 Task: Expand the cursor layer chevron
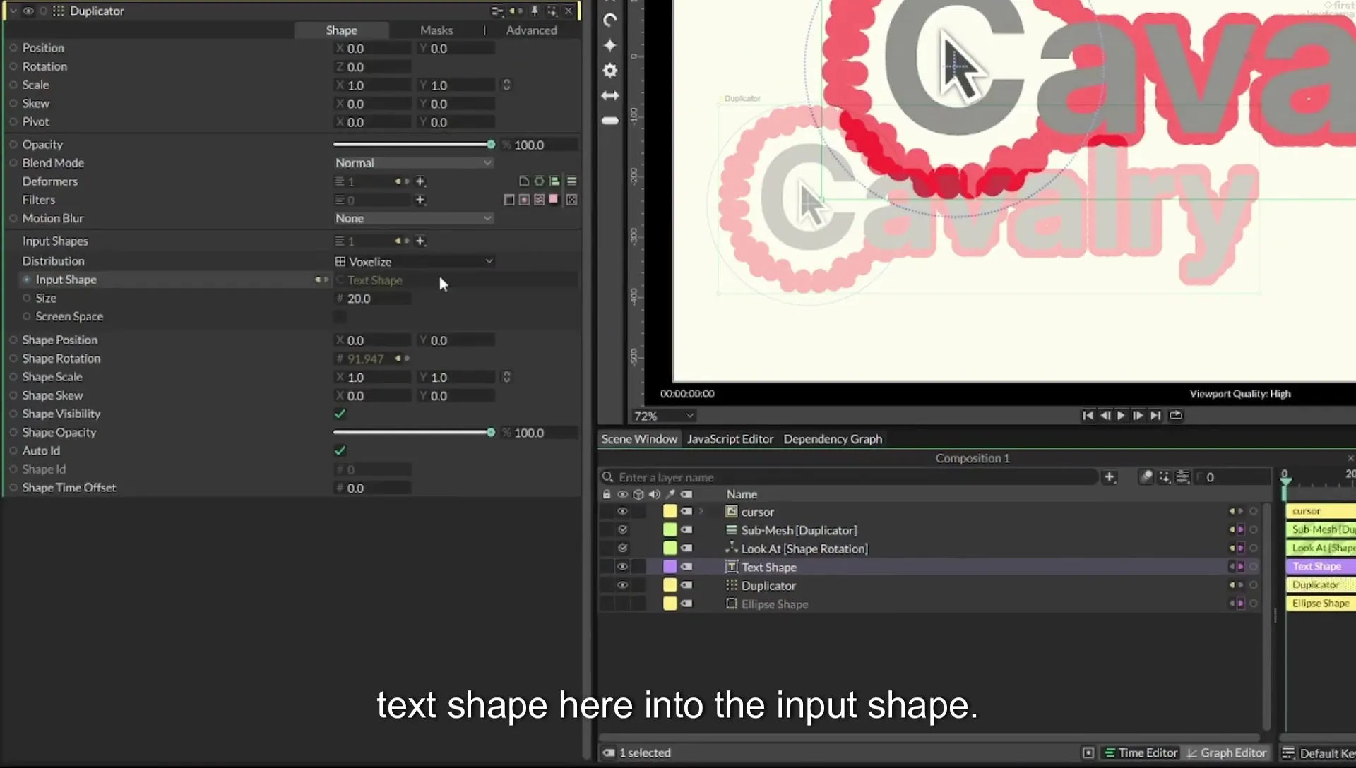pyautogui.click(x=701, y=512)
